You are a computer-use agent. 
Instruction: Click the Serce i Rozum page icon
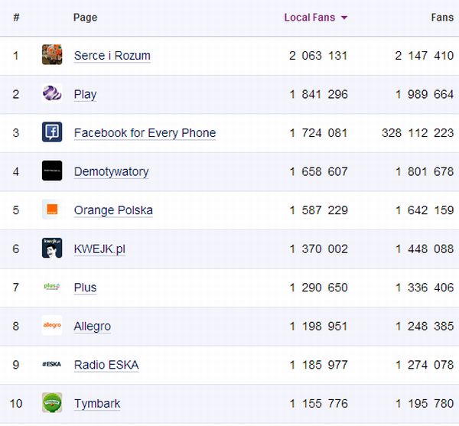point(52,55)
